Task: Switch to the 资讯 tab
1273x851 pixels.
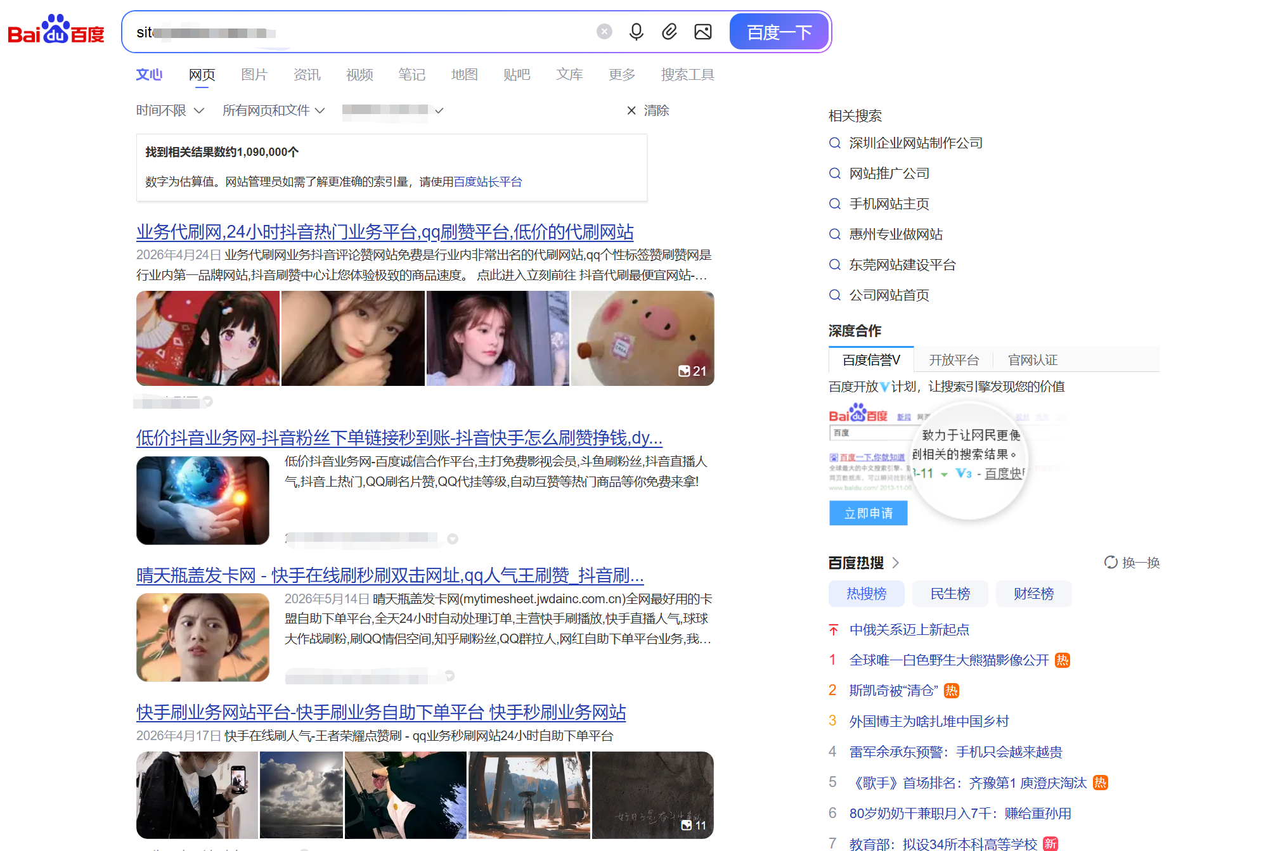Action: (x=307, y=75)
